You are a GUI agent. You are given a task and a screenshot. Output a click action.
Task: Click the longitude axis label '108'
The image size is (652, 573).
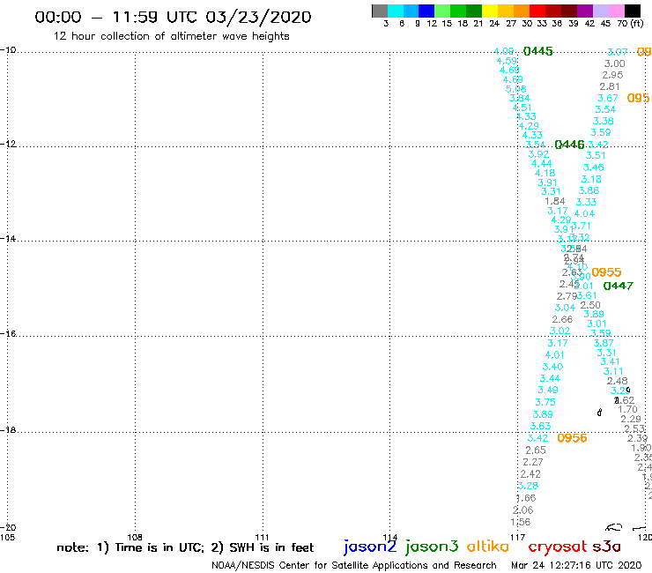click(135, 537)
